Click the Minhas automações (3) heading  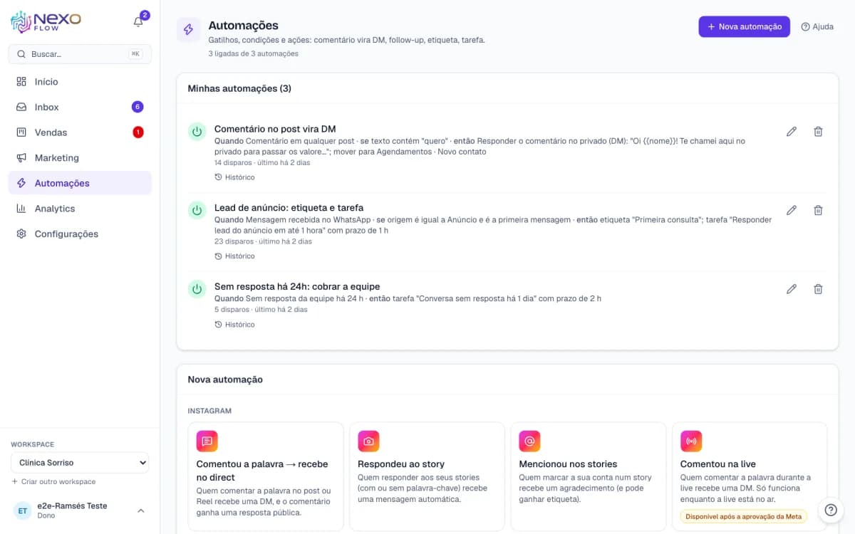239,88
